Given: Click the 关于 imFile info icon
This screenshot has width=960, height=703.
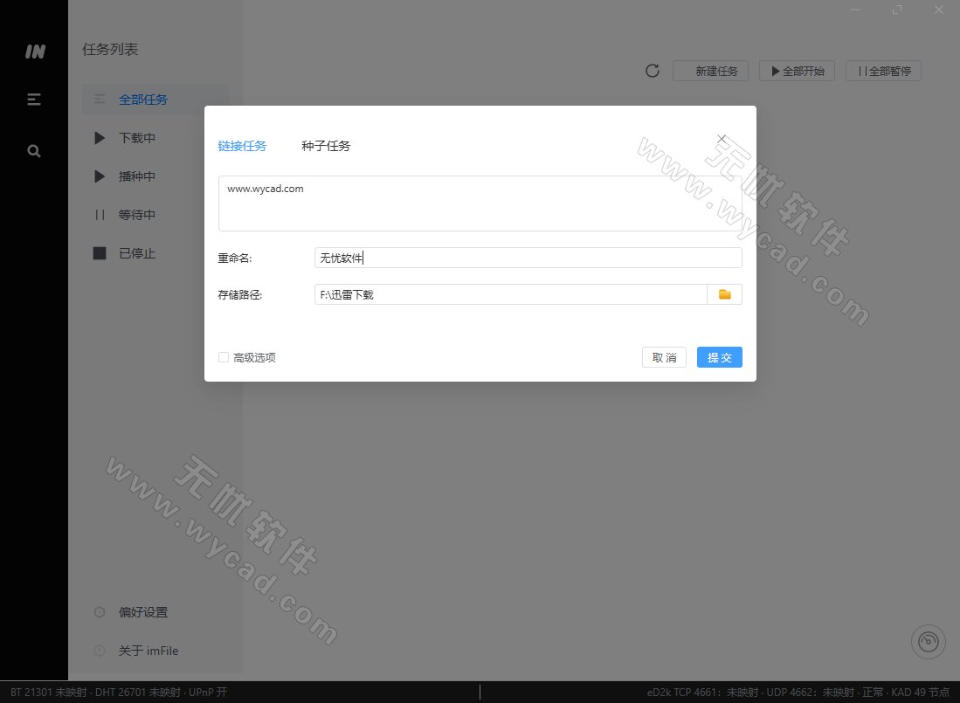Looking at the screenshot, I should pos(99,651).
